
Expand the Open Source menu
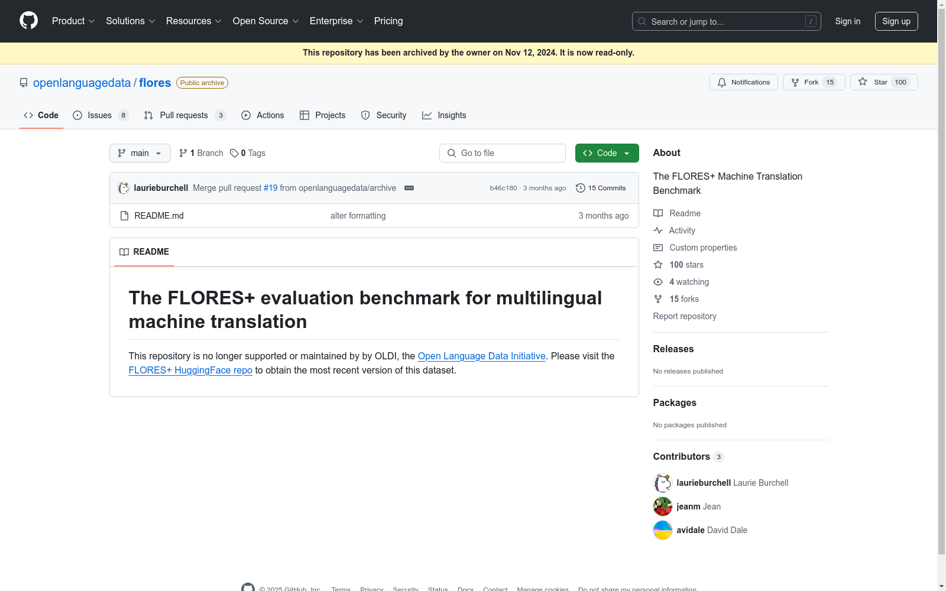[266, 21]
